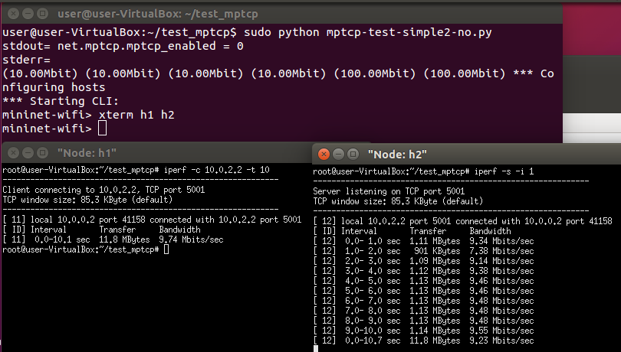Maximize the Node: h1 window

42,153
